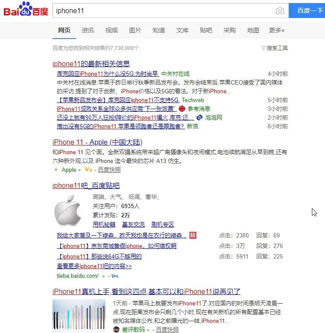The image size is (325, 333).
Task: Open 还没上就有90万人狂抢 news link
Action: [125, 117]
